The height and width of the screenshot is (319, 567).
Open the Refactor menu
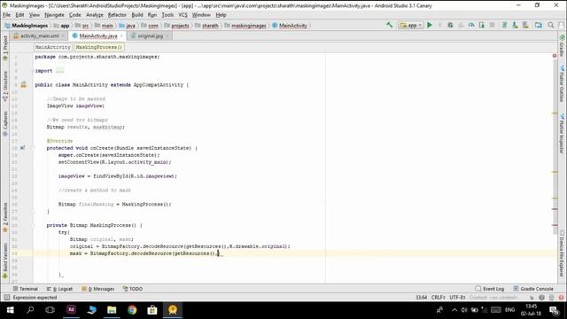click(x=117, y=15)
